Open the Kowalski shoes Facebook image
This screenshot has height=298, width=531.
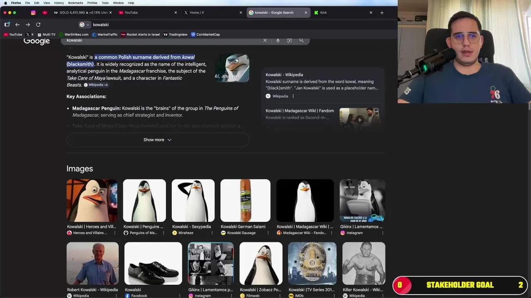pyautogui.click(x=153, y=264)
